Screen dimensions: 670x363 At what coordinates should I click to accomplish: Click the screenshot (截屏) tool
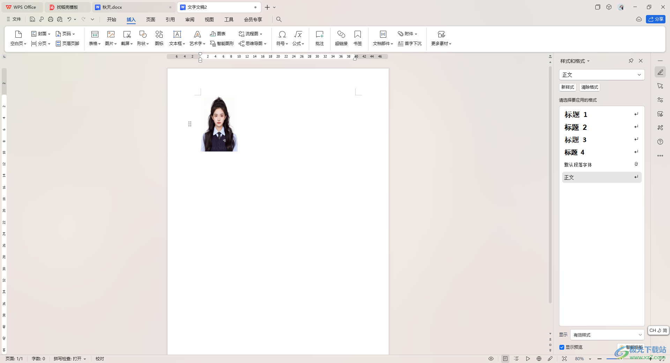(127, 38)
